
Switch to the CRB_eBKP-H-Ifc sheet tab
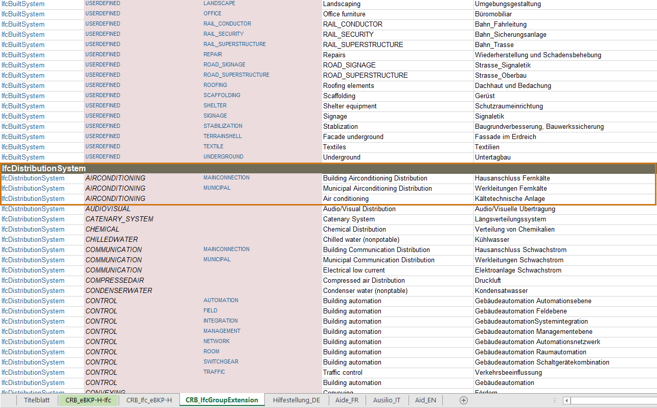coord(88,400)
